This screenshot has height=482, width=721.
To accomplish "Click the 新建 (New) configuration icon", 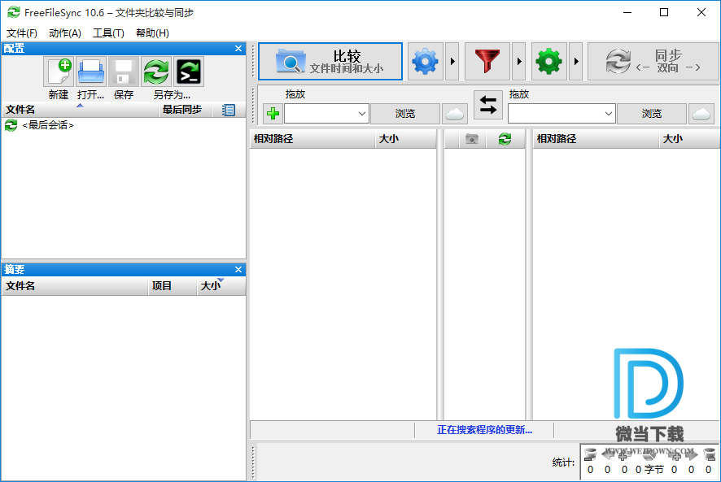I will pyautogui.click(x=59, y=72).
